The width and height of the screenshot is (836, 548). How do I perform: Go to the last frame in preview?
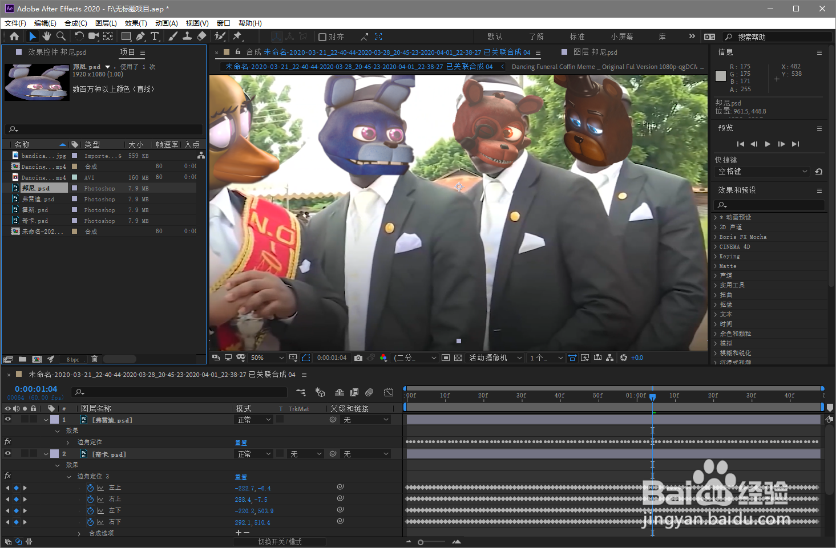coord(795,144)
